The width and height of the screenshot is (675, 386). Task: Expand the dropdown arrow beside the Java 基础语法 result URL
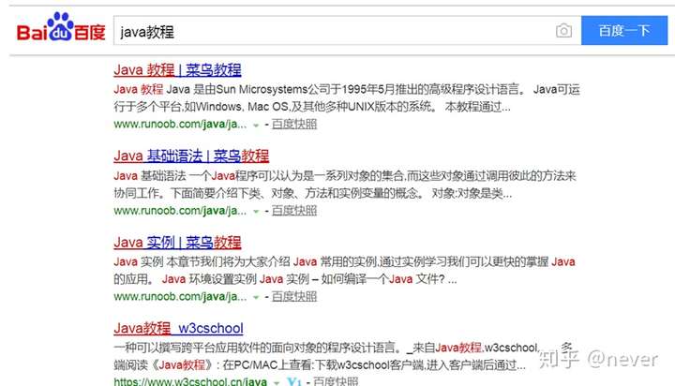coord(256,212)
